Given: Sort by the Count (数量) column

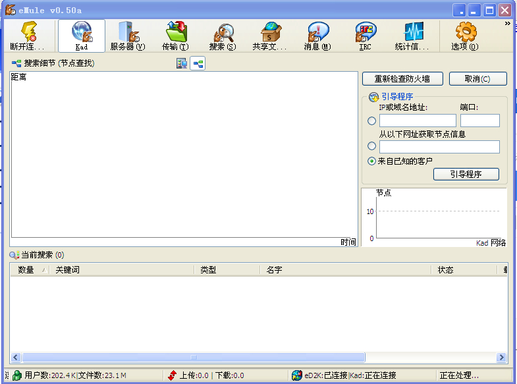Looking at the screenshot, I should coord(30,270).
